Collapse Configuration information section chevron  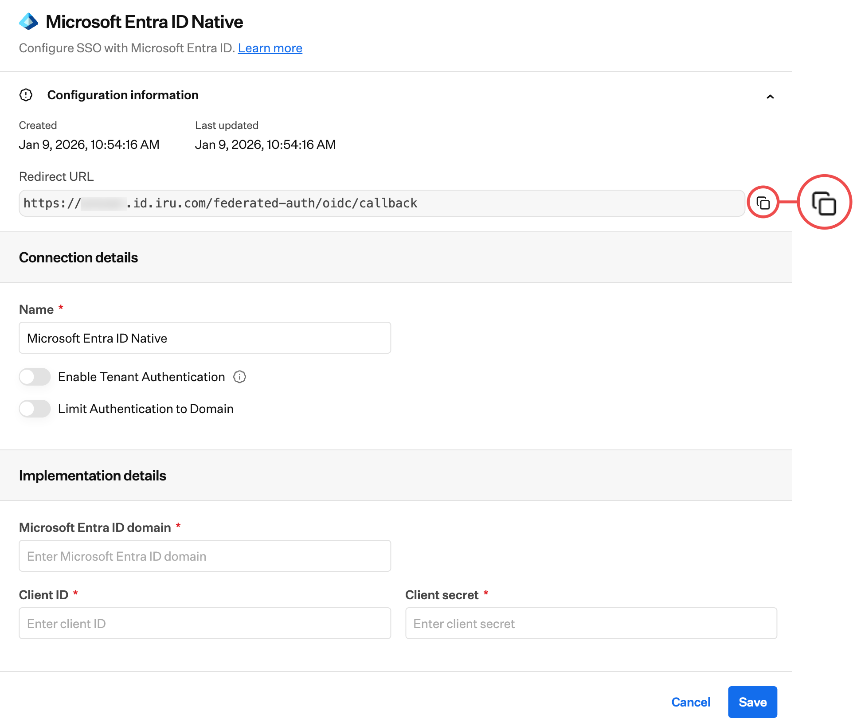click(x=770, y=97)
